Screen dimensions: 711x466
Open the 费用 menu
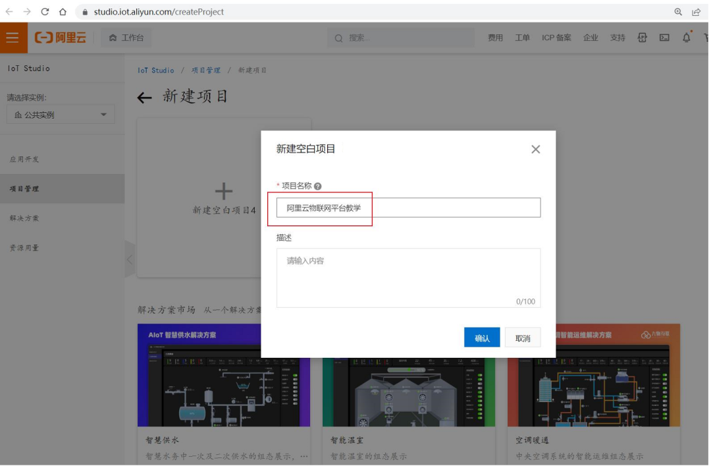coord(495,38)
